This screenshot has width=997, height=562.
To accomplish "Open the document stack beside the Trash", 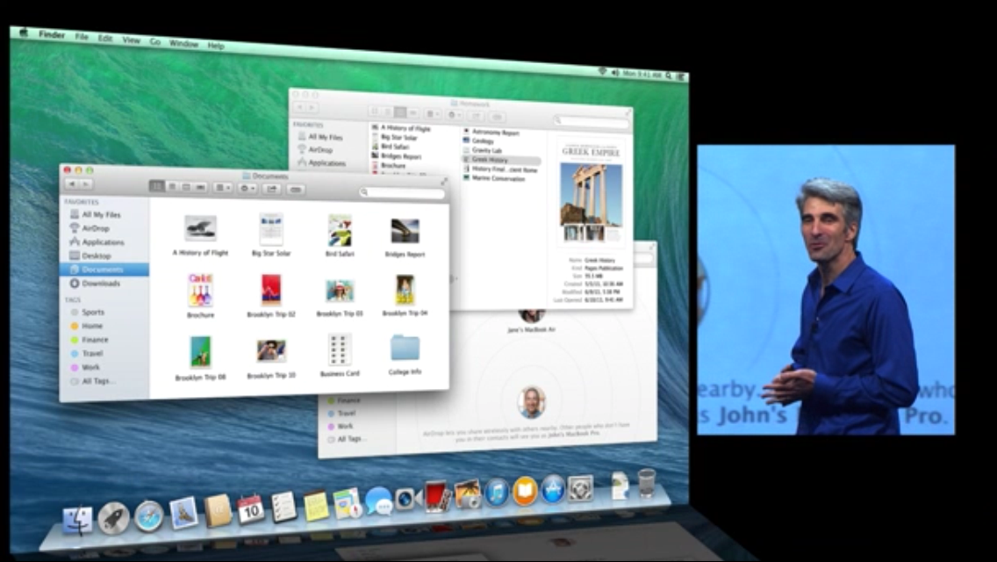I will click(620, 485).
